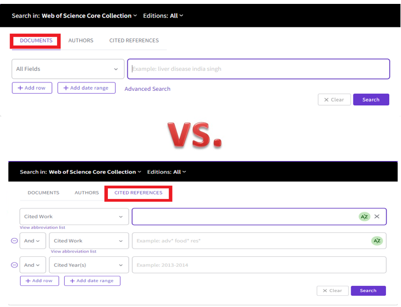The width and height of the screenshot is (401, 307).
Task: Expand Web of Science Core Collection dropdown in lower header
Action: coord(95,172)
